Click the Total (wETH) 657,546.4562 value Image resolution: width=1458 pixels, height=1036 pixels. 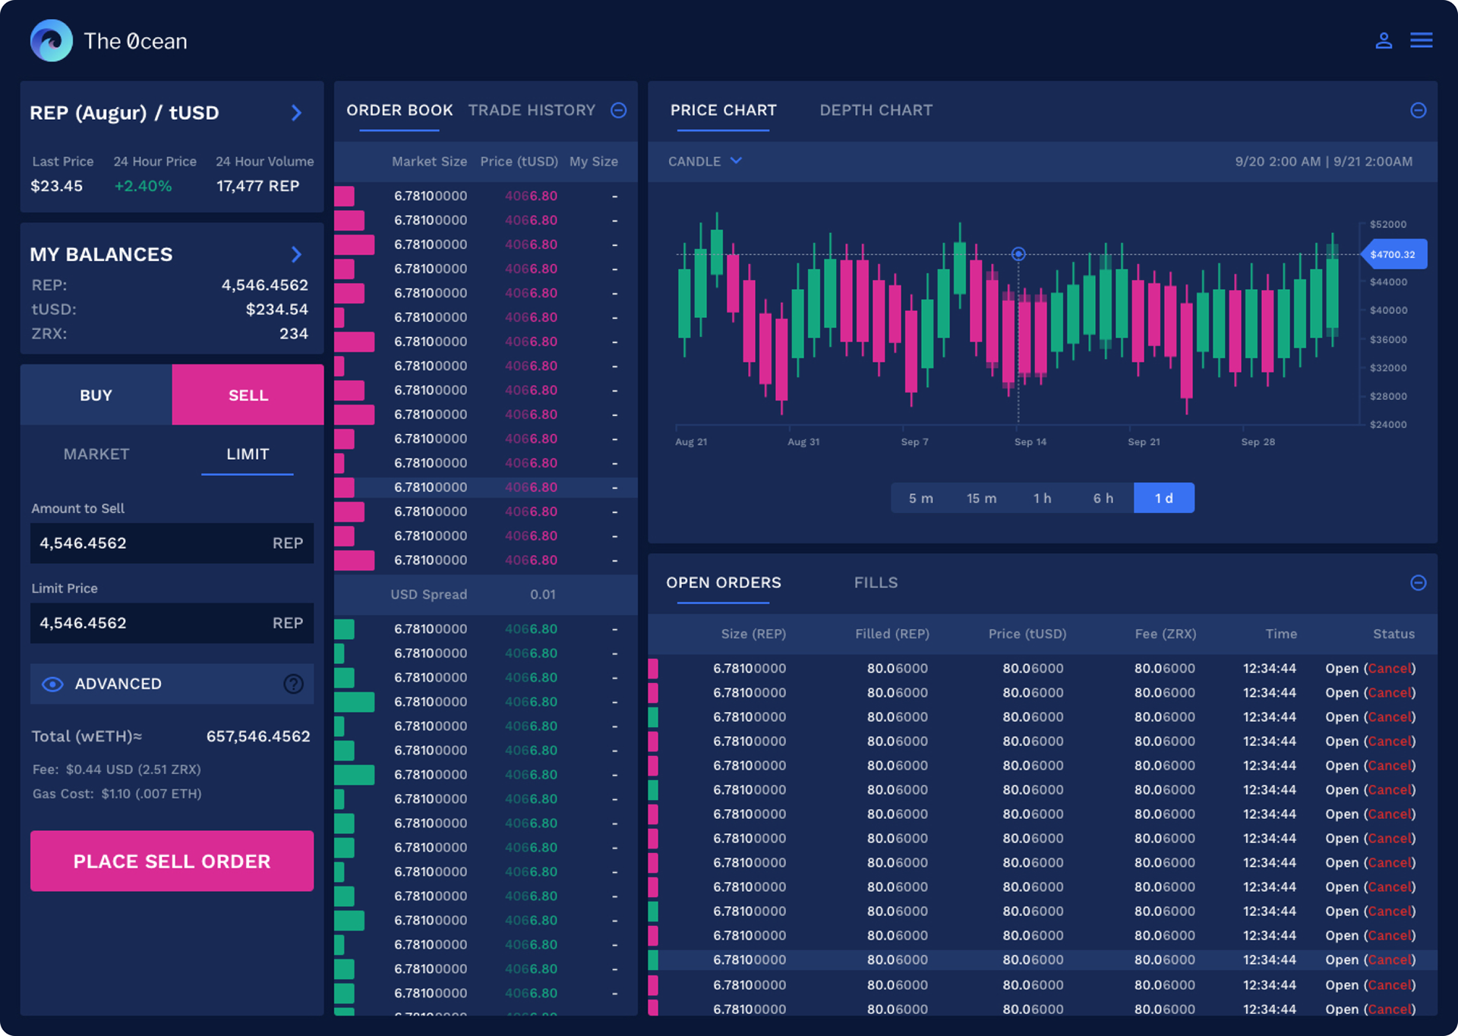pyautogui.click(x=258, y=736)
